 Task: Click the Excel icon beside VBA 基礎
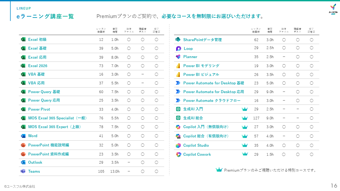[x=23, y=74]
